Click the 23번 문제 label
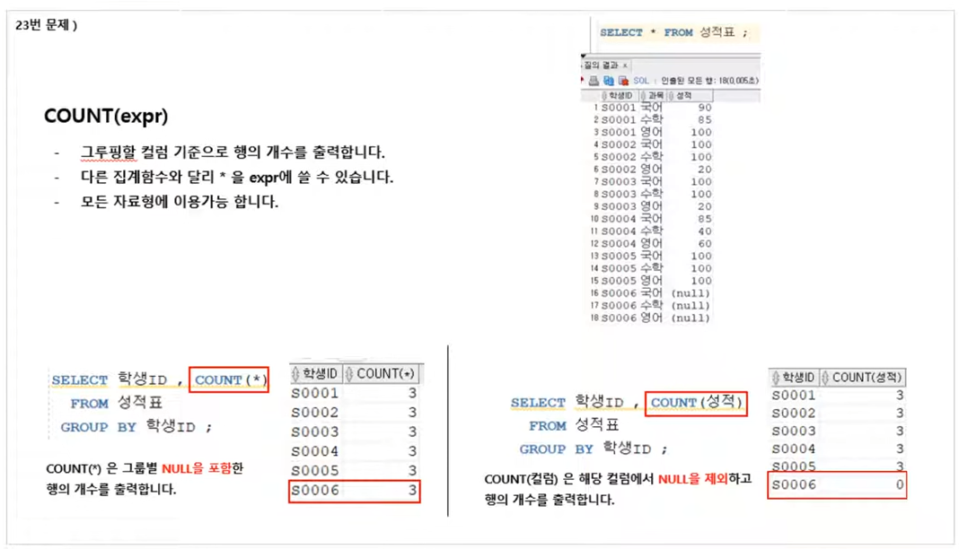 [47, 25]
